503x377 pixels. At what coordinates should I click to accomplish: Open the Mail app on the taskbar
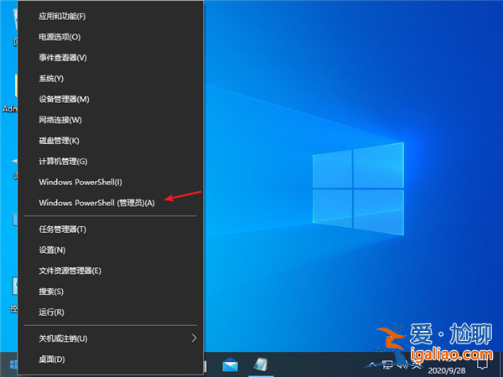(x=230, y=364)
